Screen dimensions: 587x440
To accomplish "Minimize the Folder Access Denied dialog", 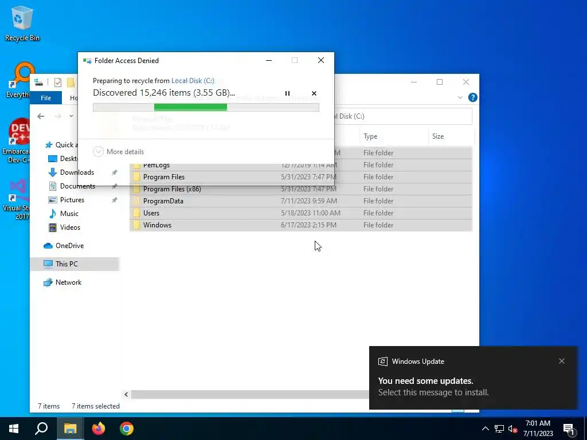I will coord(269,60).
